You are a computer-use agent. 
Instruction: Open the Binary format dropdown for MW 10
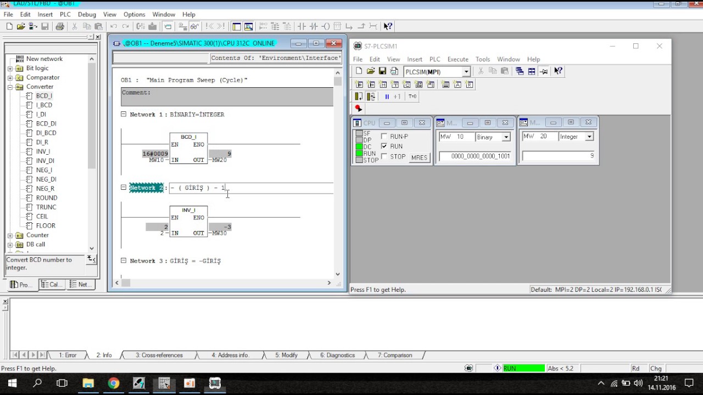506,137
